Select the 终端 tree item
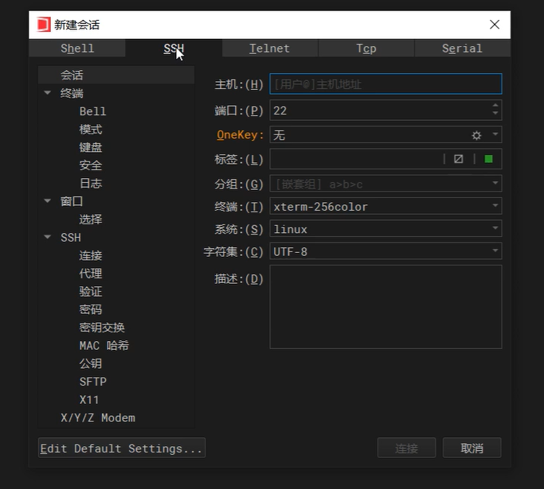The height and width of the screenshot is (489, 544). [x=72, y=93]
